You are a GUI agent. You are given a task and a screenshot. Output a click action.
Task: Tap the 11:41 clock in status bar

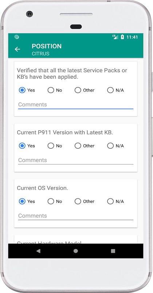point(132,37)
